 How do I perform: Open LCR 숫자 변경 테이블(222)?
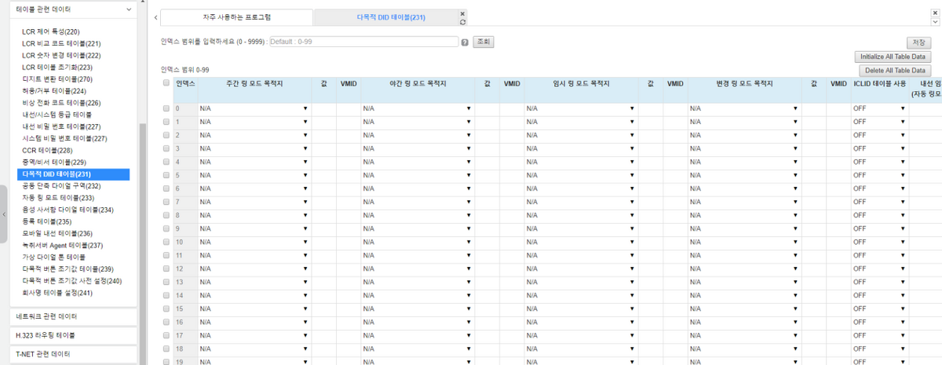point(61,56)
